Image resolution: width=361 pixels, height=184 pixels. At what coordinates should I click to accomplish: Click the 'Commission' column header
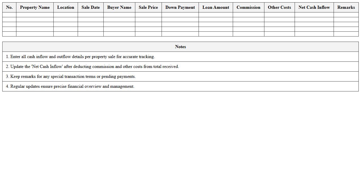248,7
